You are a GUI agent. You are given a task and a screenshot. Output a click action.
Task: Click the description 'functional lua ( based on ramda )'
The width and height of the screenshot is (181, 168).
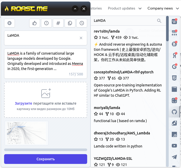point(120,121)
